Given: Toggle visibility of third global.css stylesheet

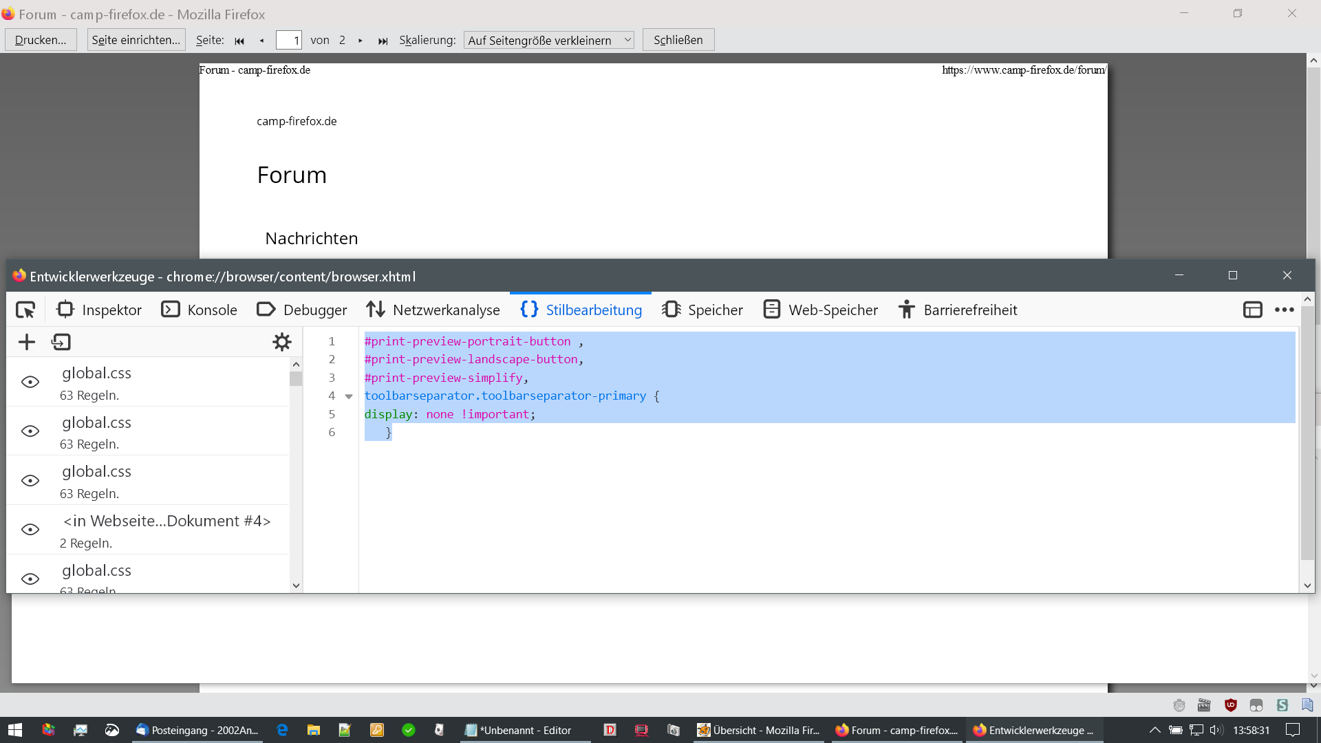Looking at the screenshot, I should pyautogui.click(x=30, y=480).
